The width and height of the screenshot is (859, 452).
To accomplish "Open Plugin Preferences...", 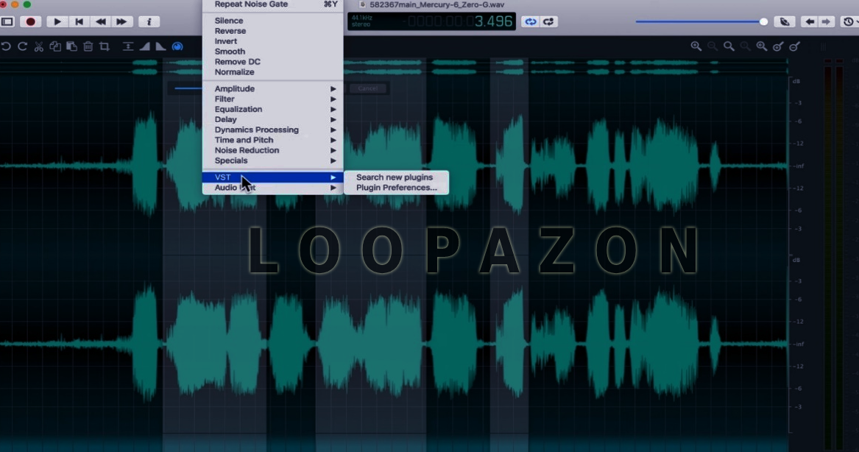I will coord(396,188).
